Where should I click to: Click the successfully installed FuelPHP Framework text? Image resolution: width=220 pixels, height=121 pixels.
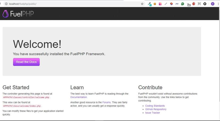pyautogui.click(x=59, y=54)
